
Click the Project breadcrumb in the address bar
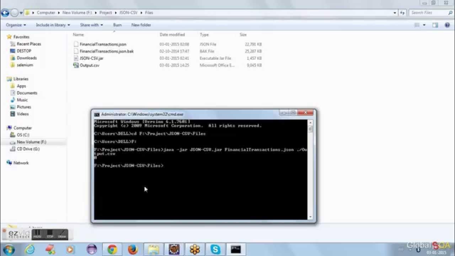pyautogui.click(x=106, y=12)
